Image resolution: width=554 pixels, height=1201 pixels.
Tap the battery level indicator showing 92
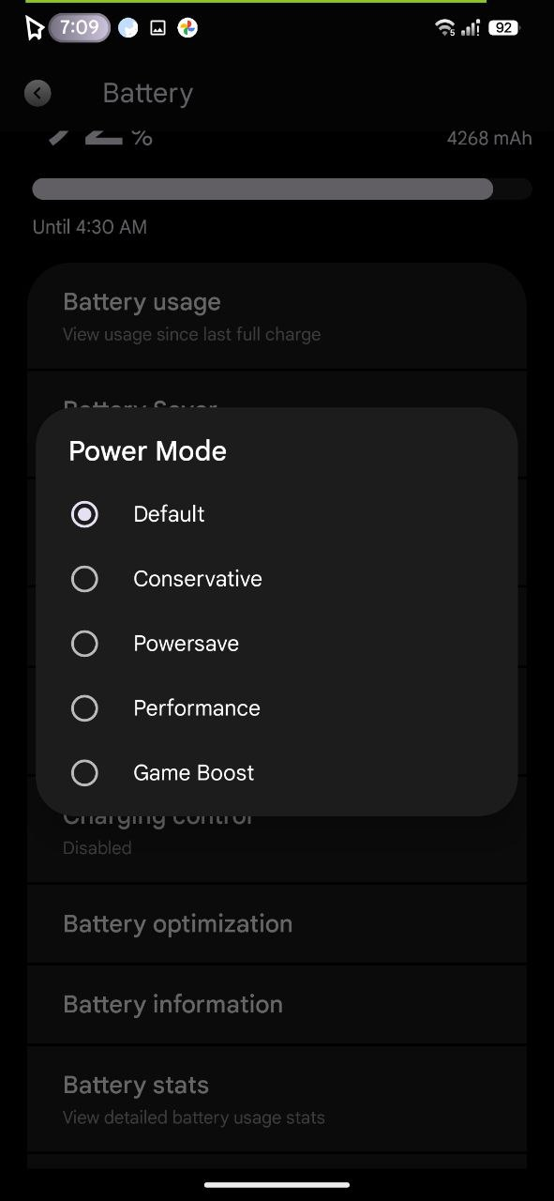click(504, 28)
